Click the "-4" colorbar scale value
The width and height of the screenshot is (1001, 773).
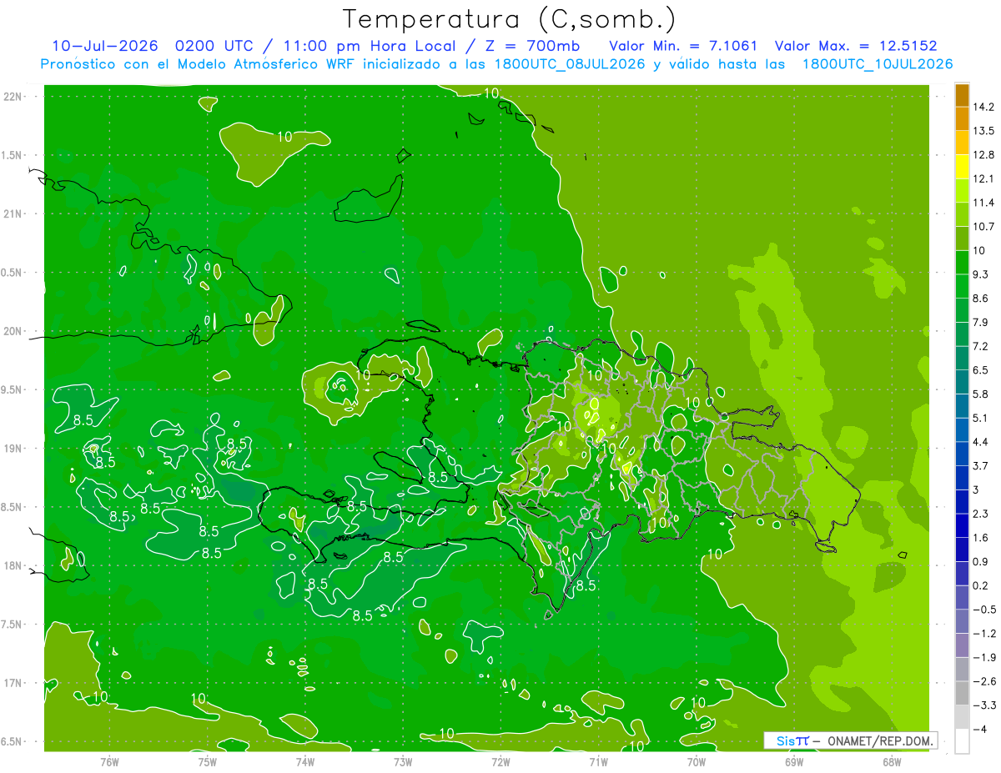979,730
